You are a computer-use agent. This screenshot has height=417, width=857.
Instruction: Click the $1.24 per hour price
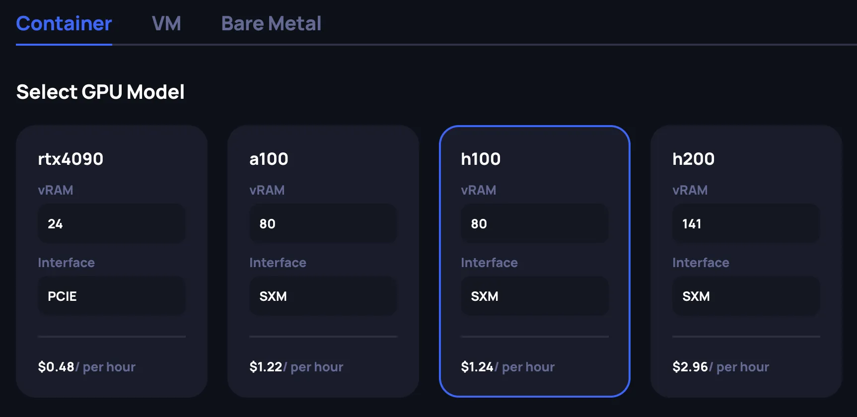point(507,367)
